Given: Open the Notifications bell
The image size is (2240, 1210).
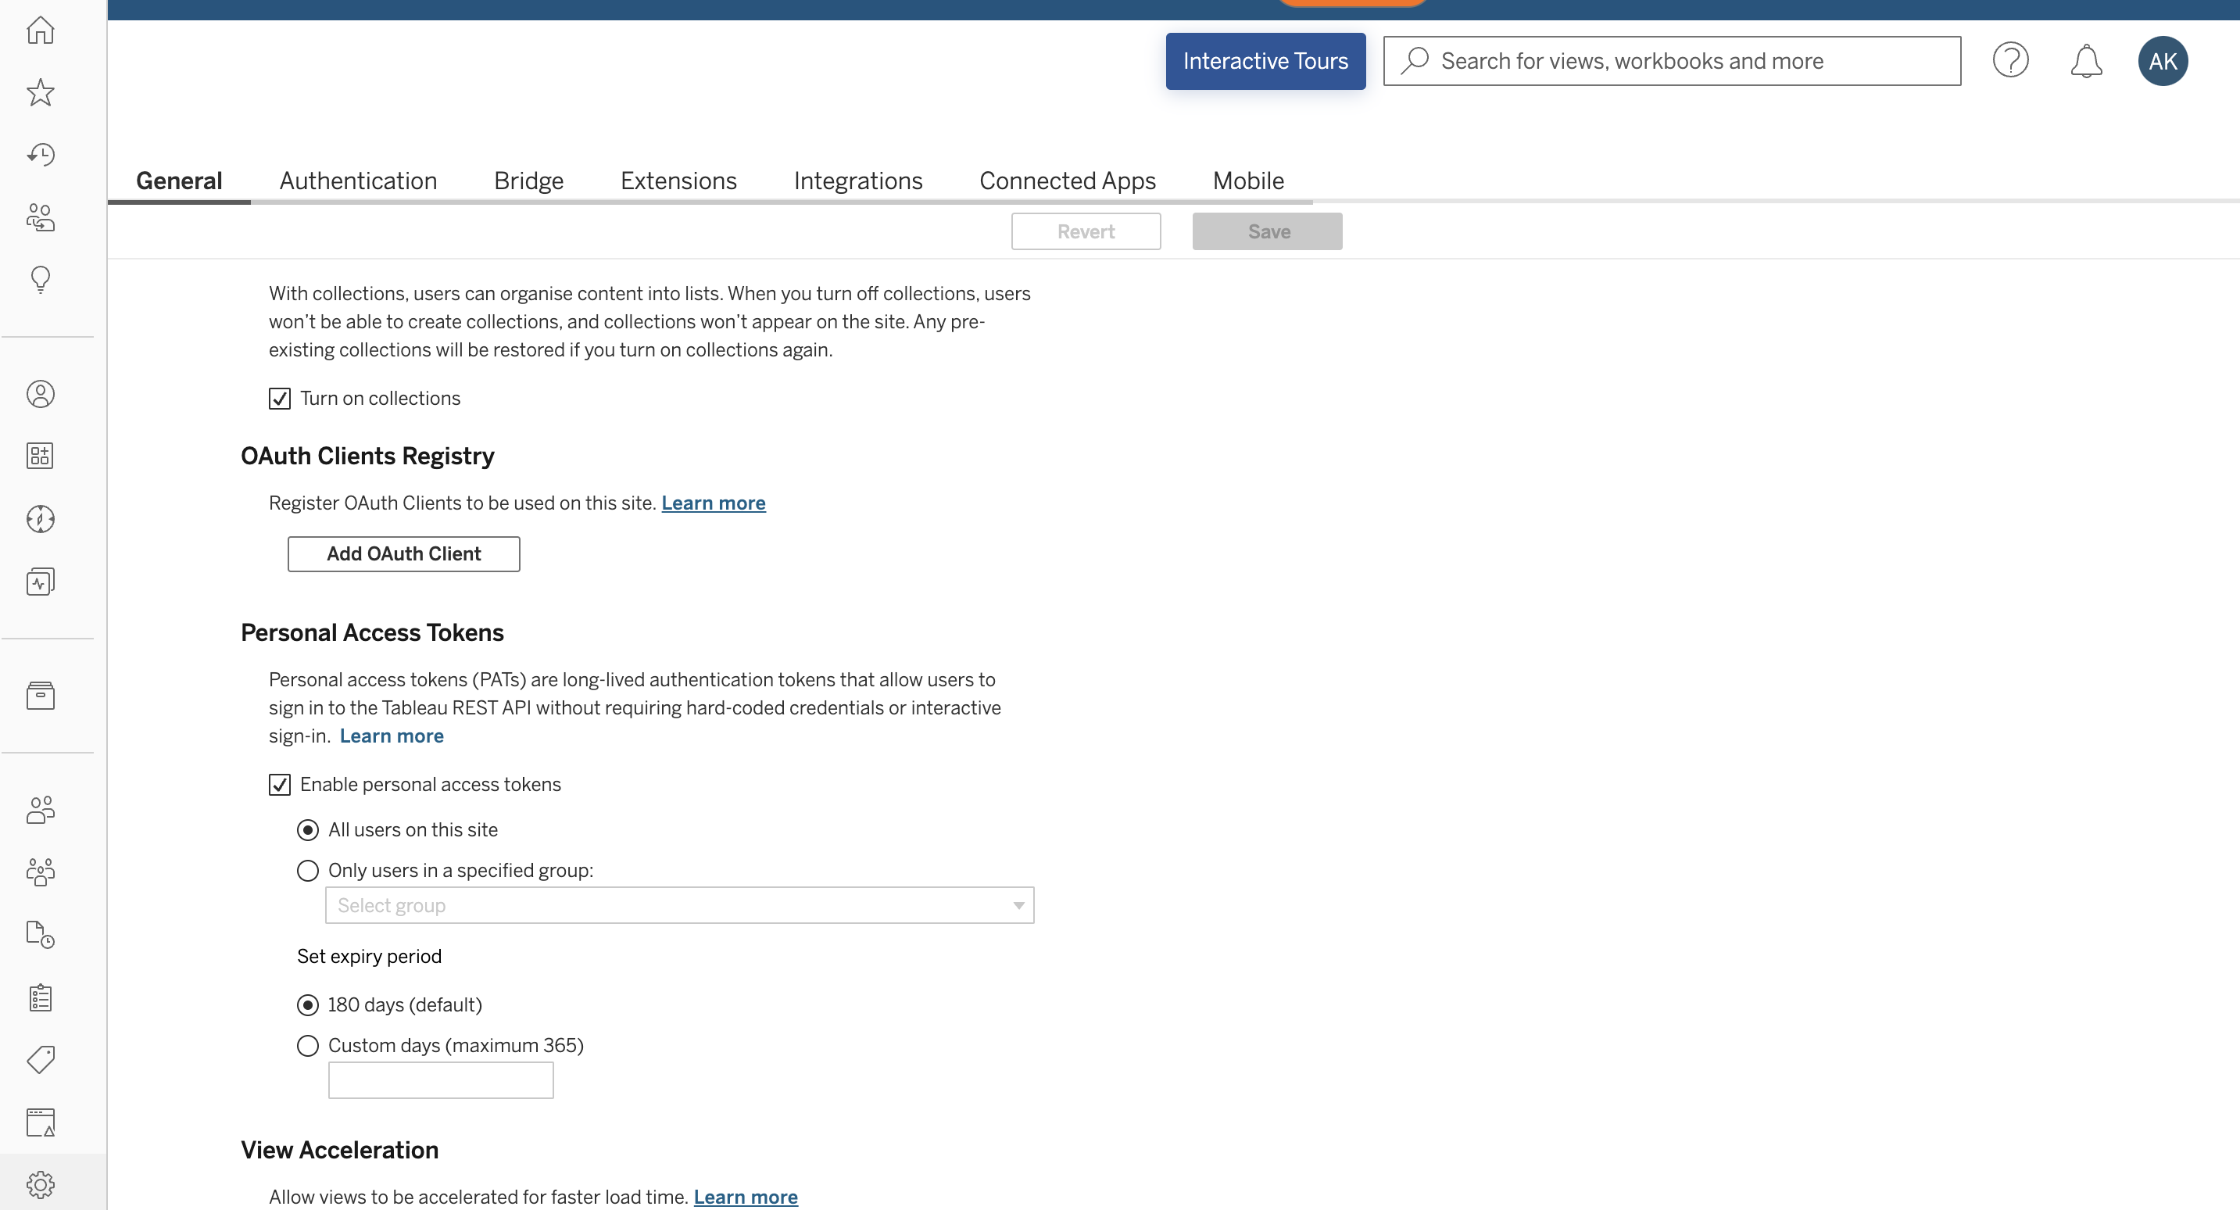Looking at the screenshot, I should pos(2087,61).
